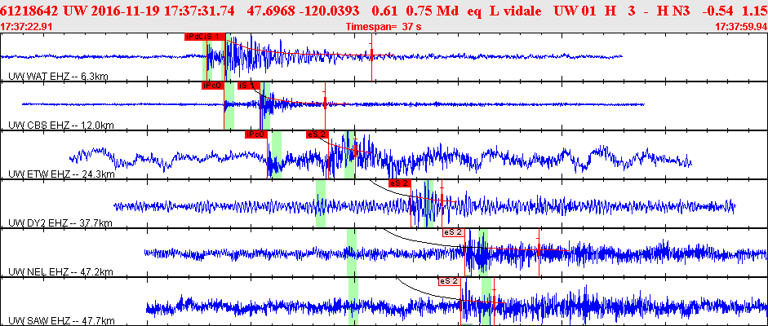This screenshot has height=326, width=768.
Task: Click the iPc0 pick label on ETW trace
Action: coord(256,134)
